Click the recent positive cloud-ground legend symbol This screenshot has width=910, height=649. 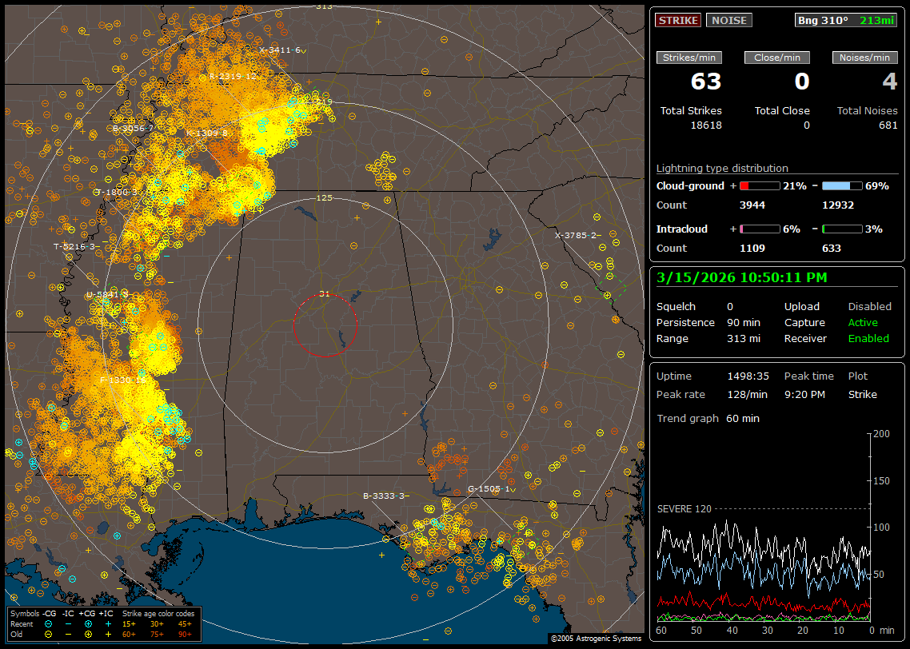click(x=88, y=623)
